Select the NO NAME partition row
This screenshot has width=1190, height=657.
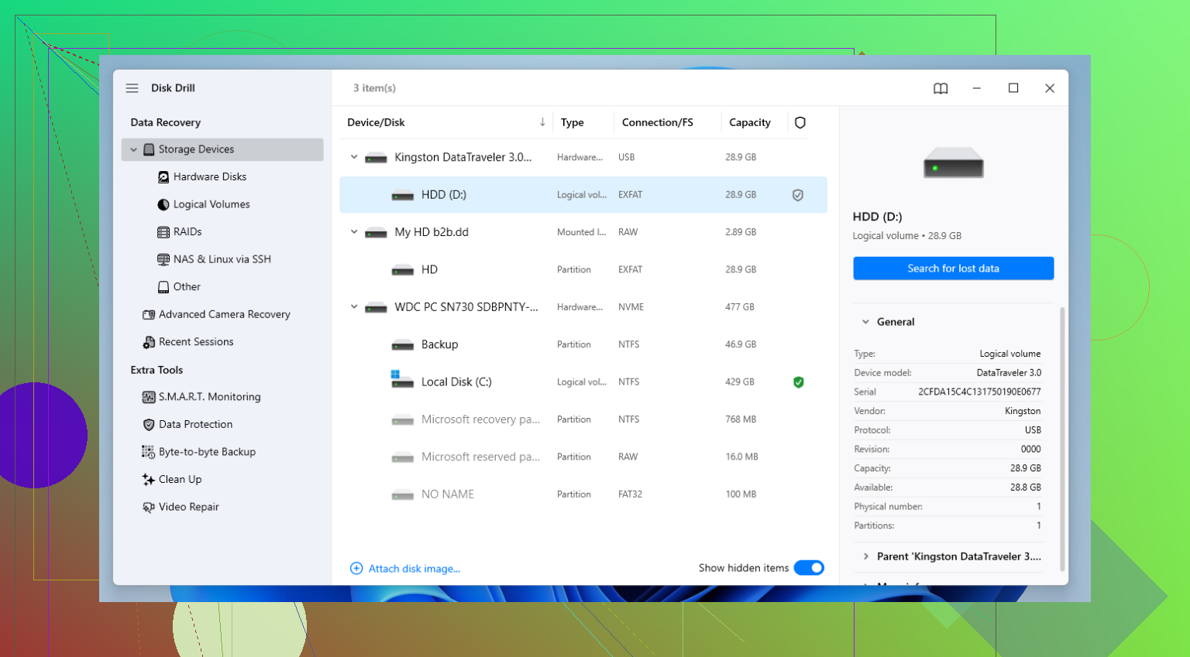(583, 494)
